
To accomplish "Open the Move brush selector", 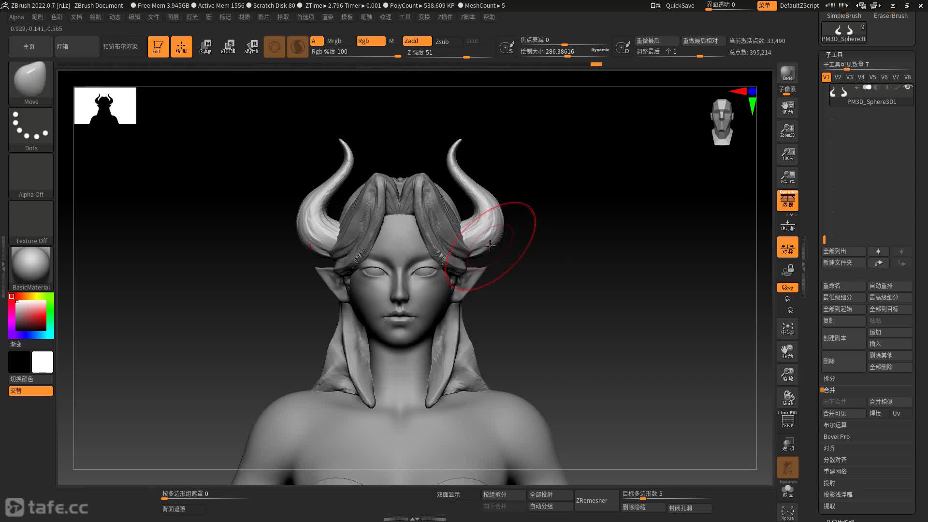I will pyautogui.click(x=31, y=83).
